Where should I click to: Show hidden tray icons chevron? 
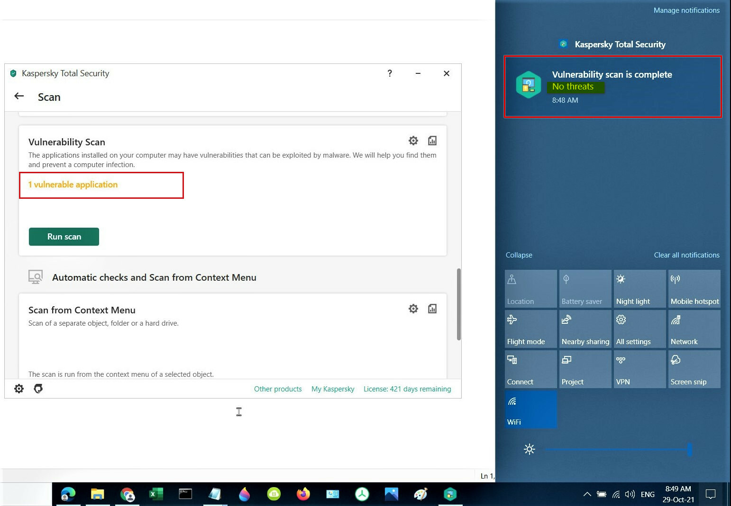pyautogui.click(x=587, y=494)
